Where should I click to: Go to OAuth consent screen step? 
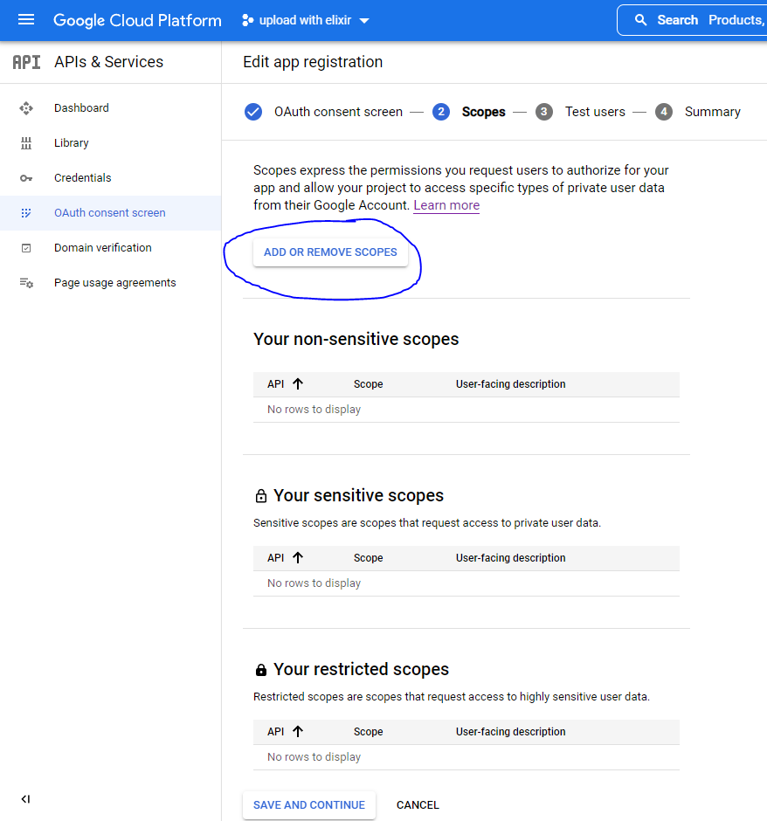[337, 112]
